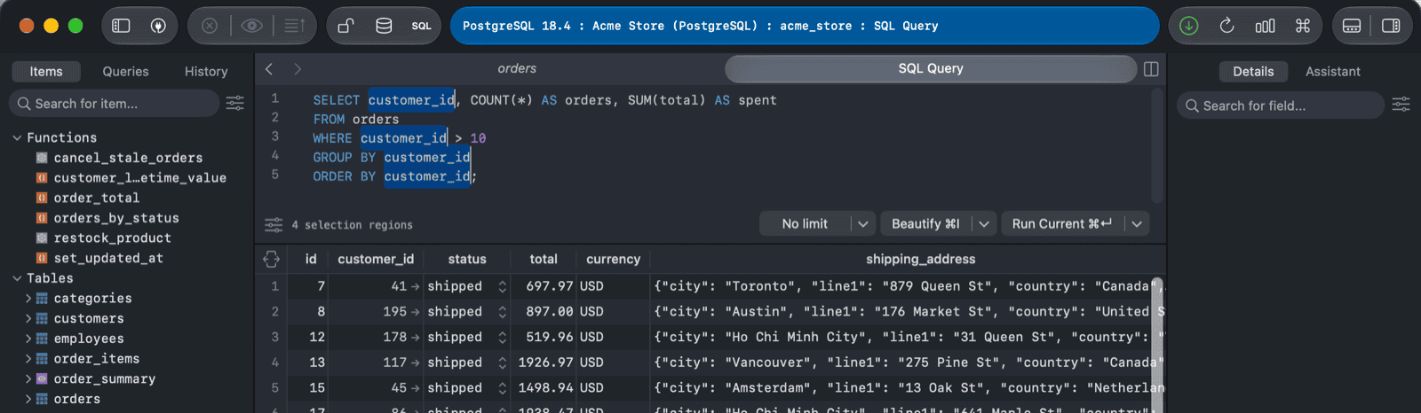Switch to the Assistant tab
Viewport: 1421px width, 413px height.
(1332, 71)
